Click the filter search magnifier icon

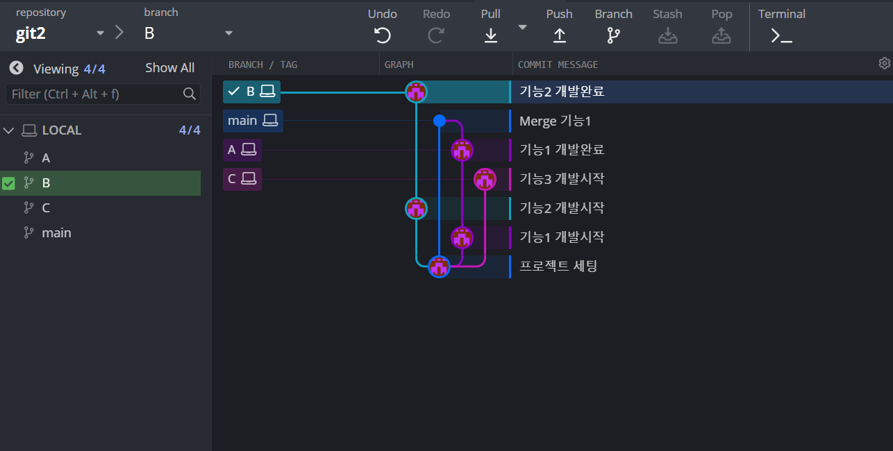click(189, 94)
